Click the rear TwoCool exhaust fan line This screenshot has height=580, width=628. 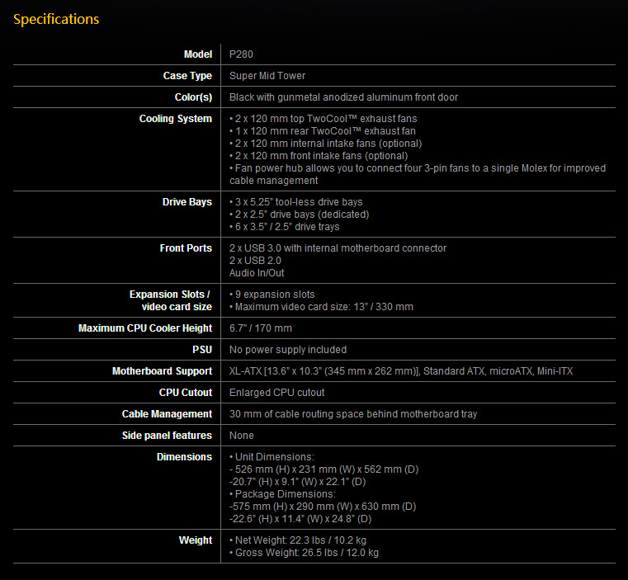point(323,131)
